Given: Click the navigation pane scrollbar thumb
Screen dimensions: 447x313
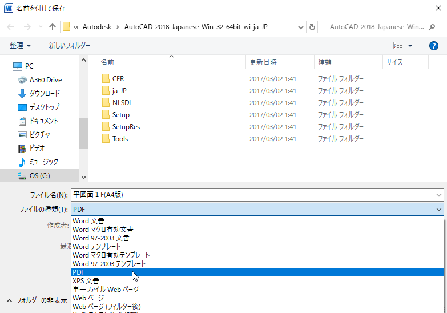Looking at the screenshot, I should (83, 133).
